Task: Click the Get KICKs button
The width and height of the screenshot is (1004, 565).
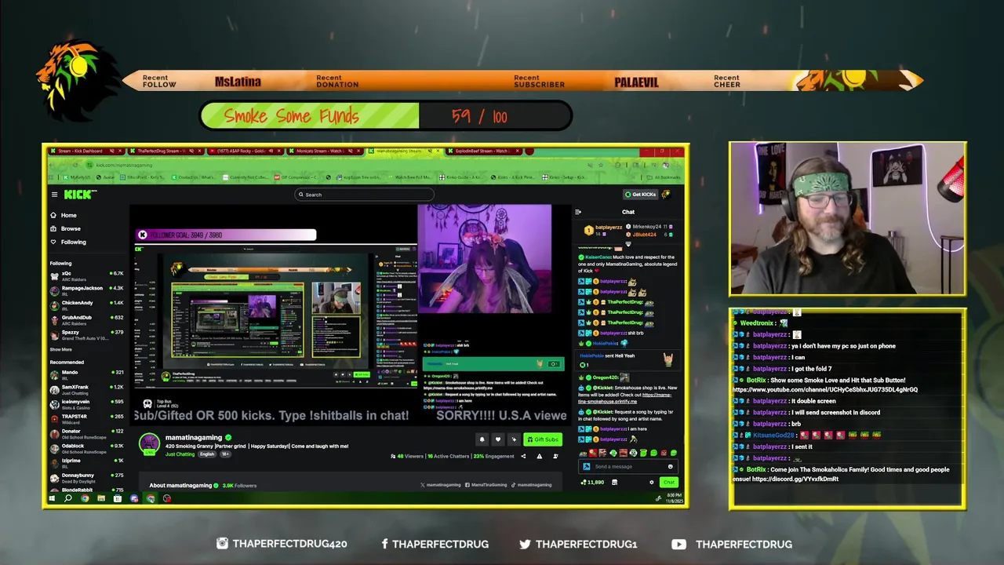Action: tap(640, 195)
